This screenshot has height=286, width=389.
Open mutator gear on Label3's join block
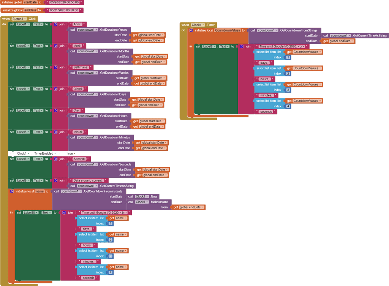pos(55,67)
